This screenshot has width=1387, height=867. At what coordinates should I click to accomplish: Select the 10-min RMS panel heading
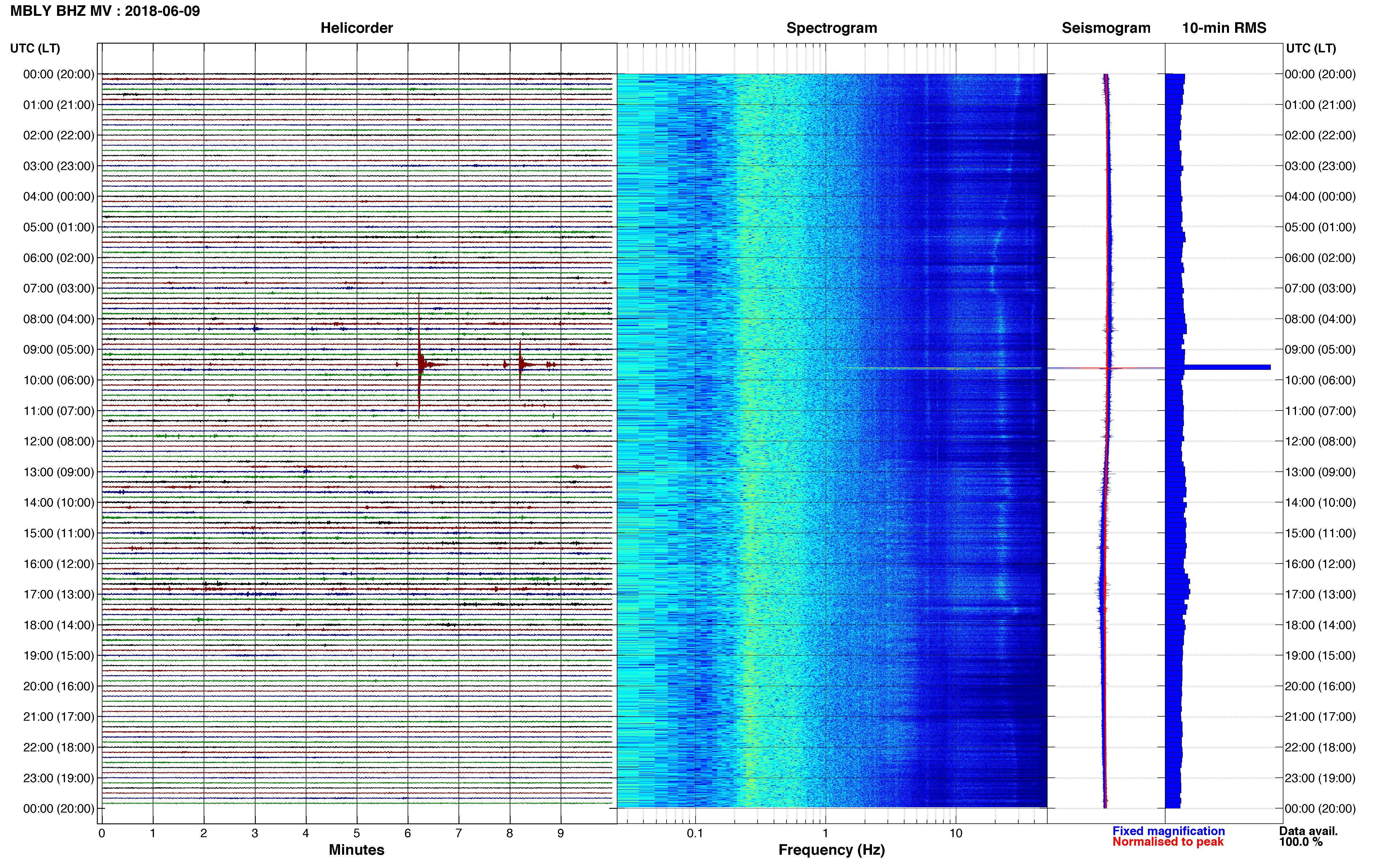[1224, 28]
